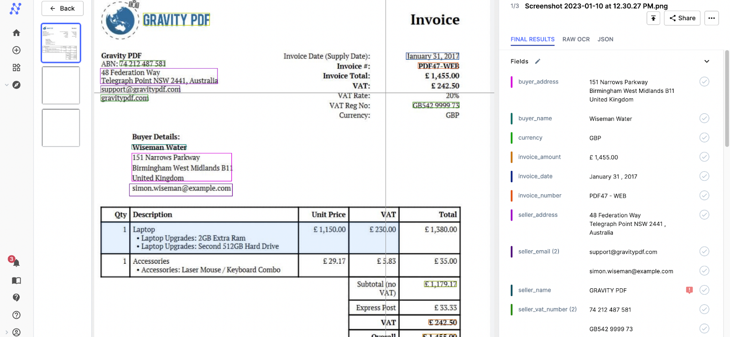Screen dimensions: 730x337
Task: Collapse the Fields section chevron
Action: tap(707, 61)
